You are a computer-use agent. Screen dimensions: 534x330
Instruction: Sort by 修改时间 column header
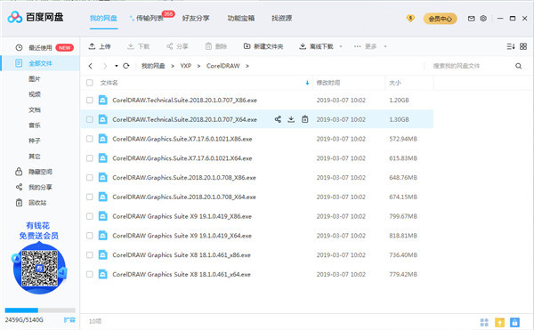(328, 83)
